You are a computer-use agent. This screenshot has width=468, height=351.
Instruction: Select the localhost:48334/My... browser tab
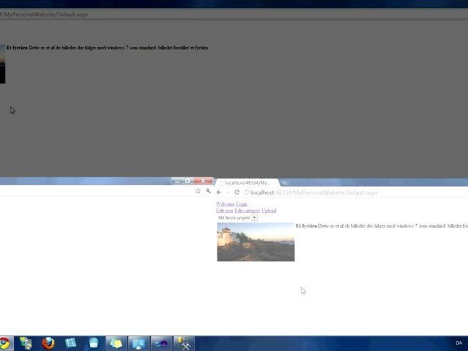247,183
